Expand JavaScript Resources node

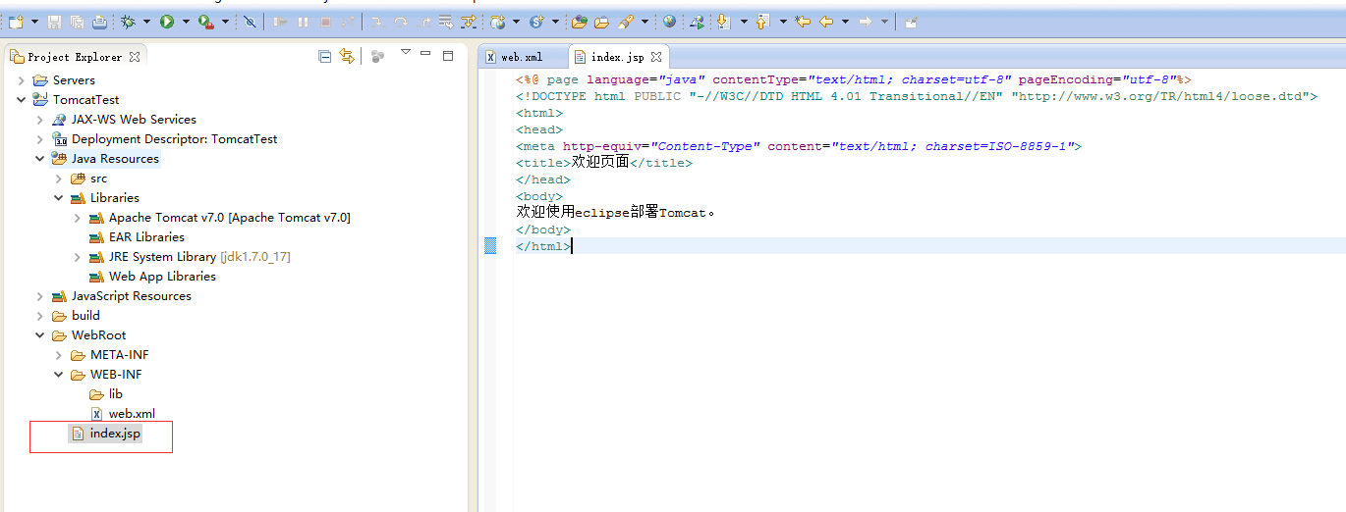39,296
